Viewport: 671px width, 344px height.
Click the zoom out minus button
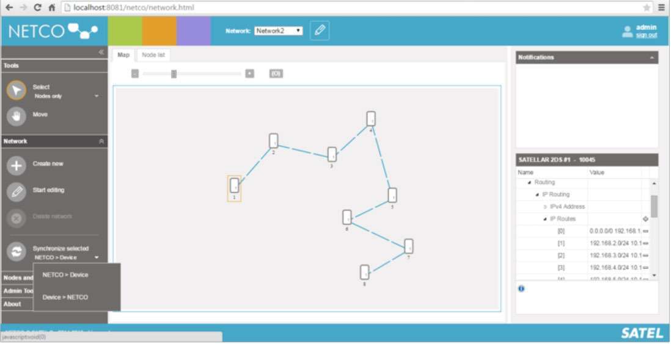pos(135,74)
